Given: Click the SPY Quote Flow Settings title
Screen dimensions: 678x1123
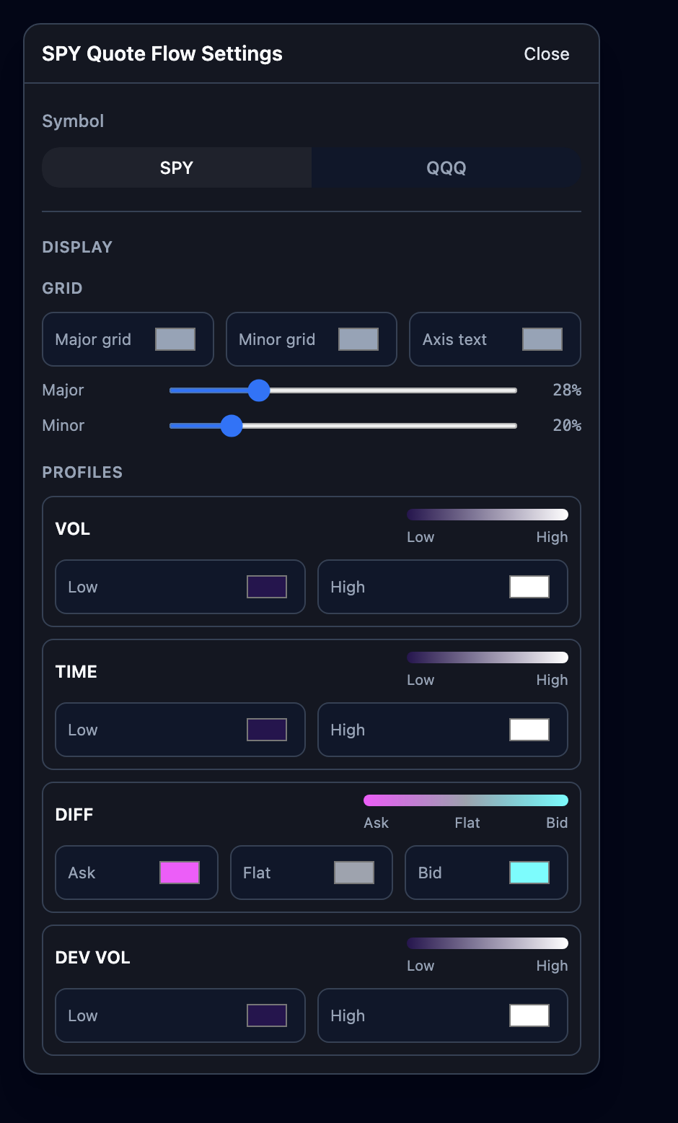Looking at the screenshot, I should click(x=162, y=54).
